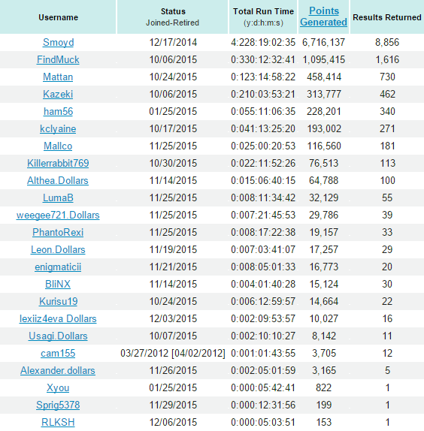Select the Sprig5378 username link
Viewport: 424px width, 431px height.
58,405
